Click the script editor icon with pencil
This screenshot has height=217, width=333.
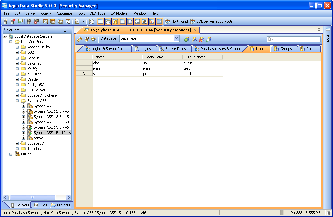(x=77, y=21)
